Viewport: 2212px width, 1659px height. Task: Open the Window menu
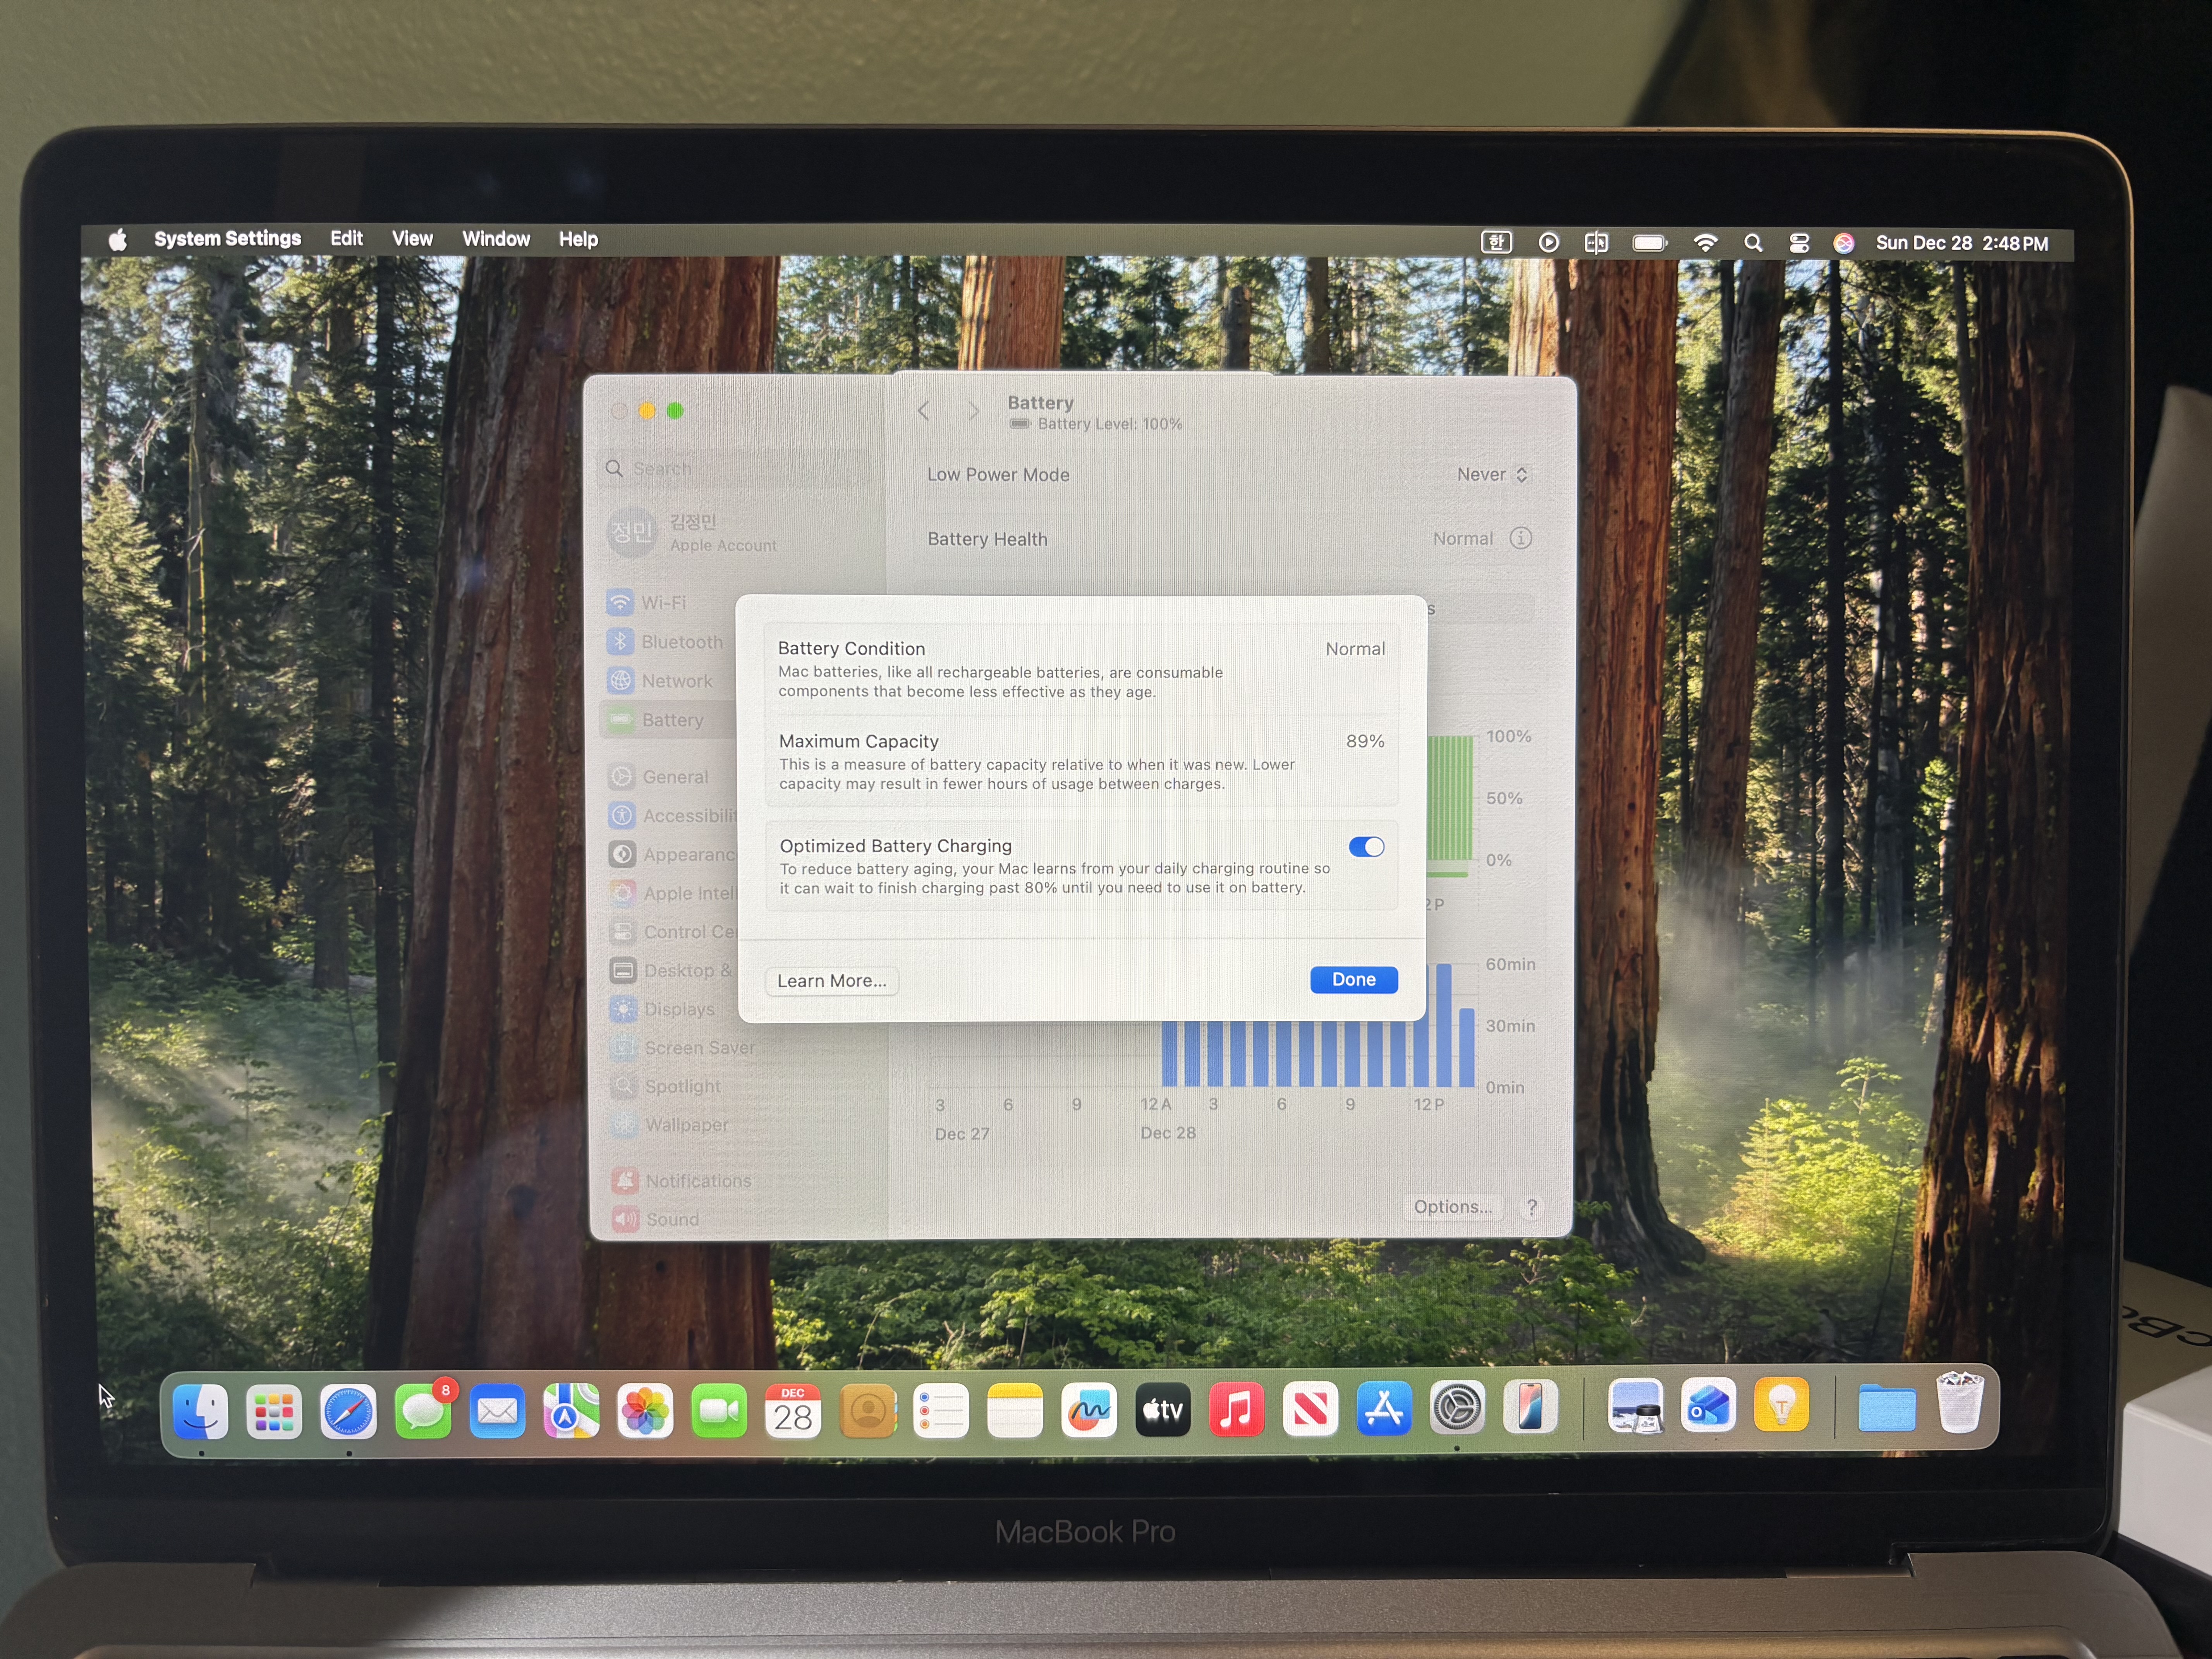(496, 239)
